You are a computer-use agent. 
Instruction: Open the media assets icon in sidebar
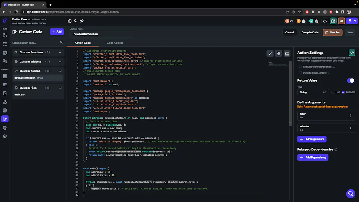coord(5,111)
